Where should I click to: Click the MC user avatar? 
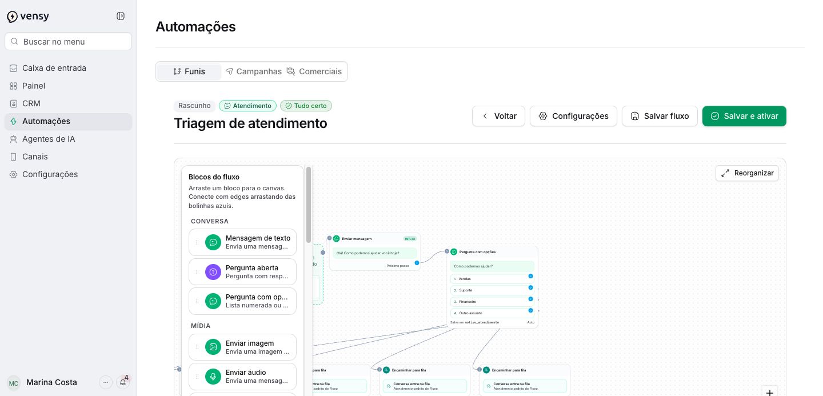click(x=14, y=382)
